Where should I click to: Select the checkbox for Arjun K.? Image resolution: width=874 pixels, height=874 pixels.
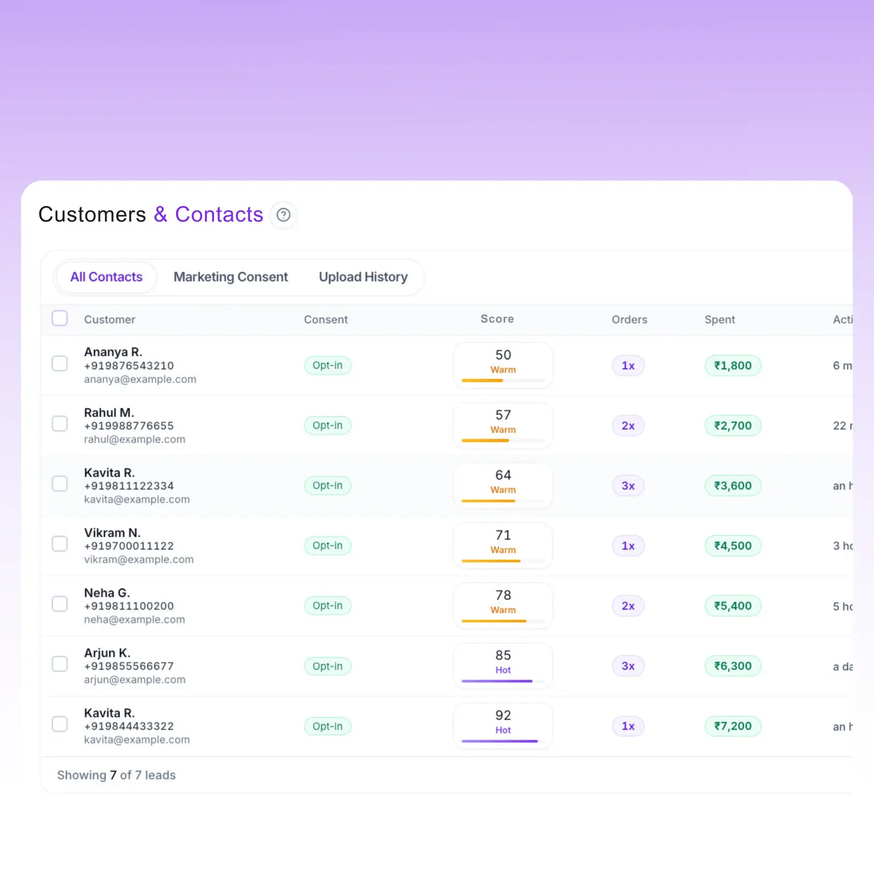pyautogui.click(x=60, y=664)
